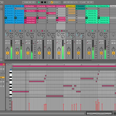116x116 pixels.
Task: Select the lowest long note in piano roll
Action: point(55,96)
